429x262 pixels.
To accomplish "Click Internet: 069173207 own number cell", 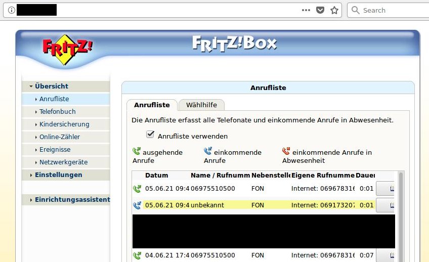I will click(x=323, y=205).
